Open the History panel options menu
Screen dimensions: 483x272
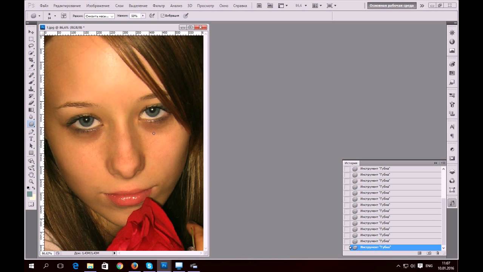click(443, 163)
